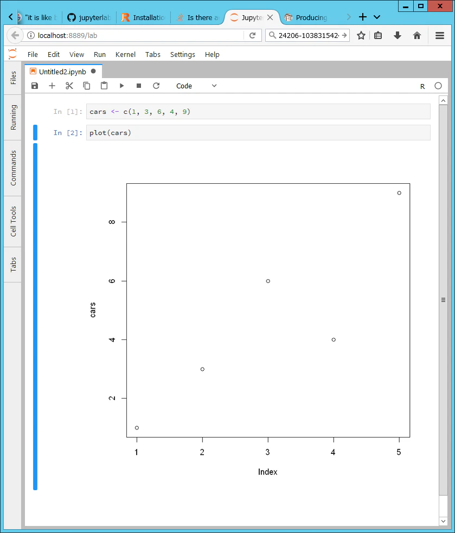Viewport: 455px width, 533px height.
Task: List all tabs with the chevron dropdown
Action: [377, 17]
